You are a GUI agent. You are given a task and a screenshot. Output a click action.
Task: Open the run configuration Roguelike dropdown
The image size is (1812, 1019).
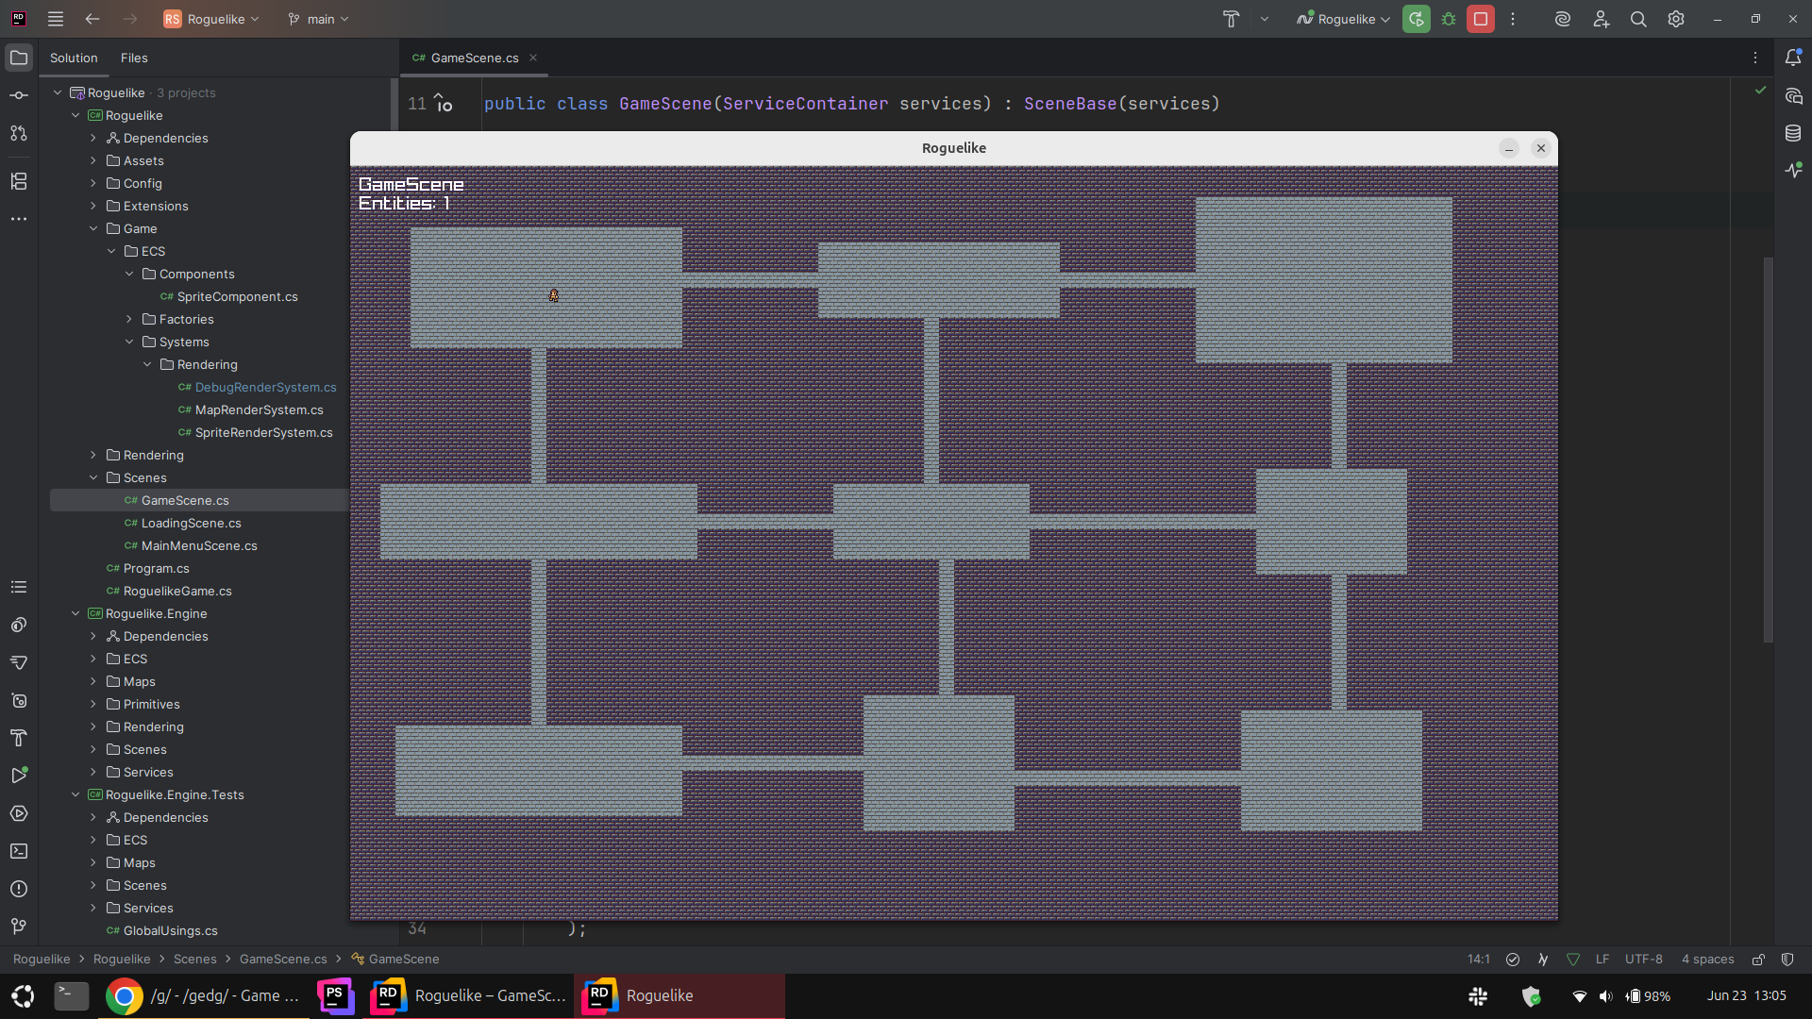pos(1343,19)
